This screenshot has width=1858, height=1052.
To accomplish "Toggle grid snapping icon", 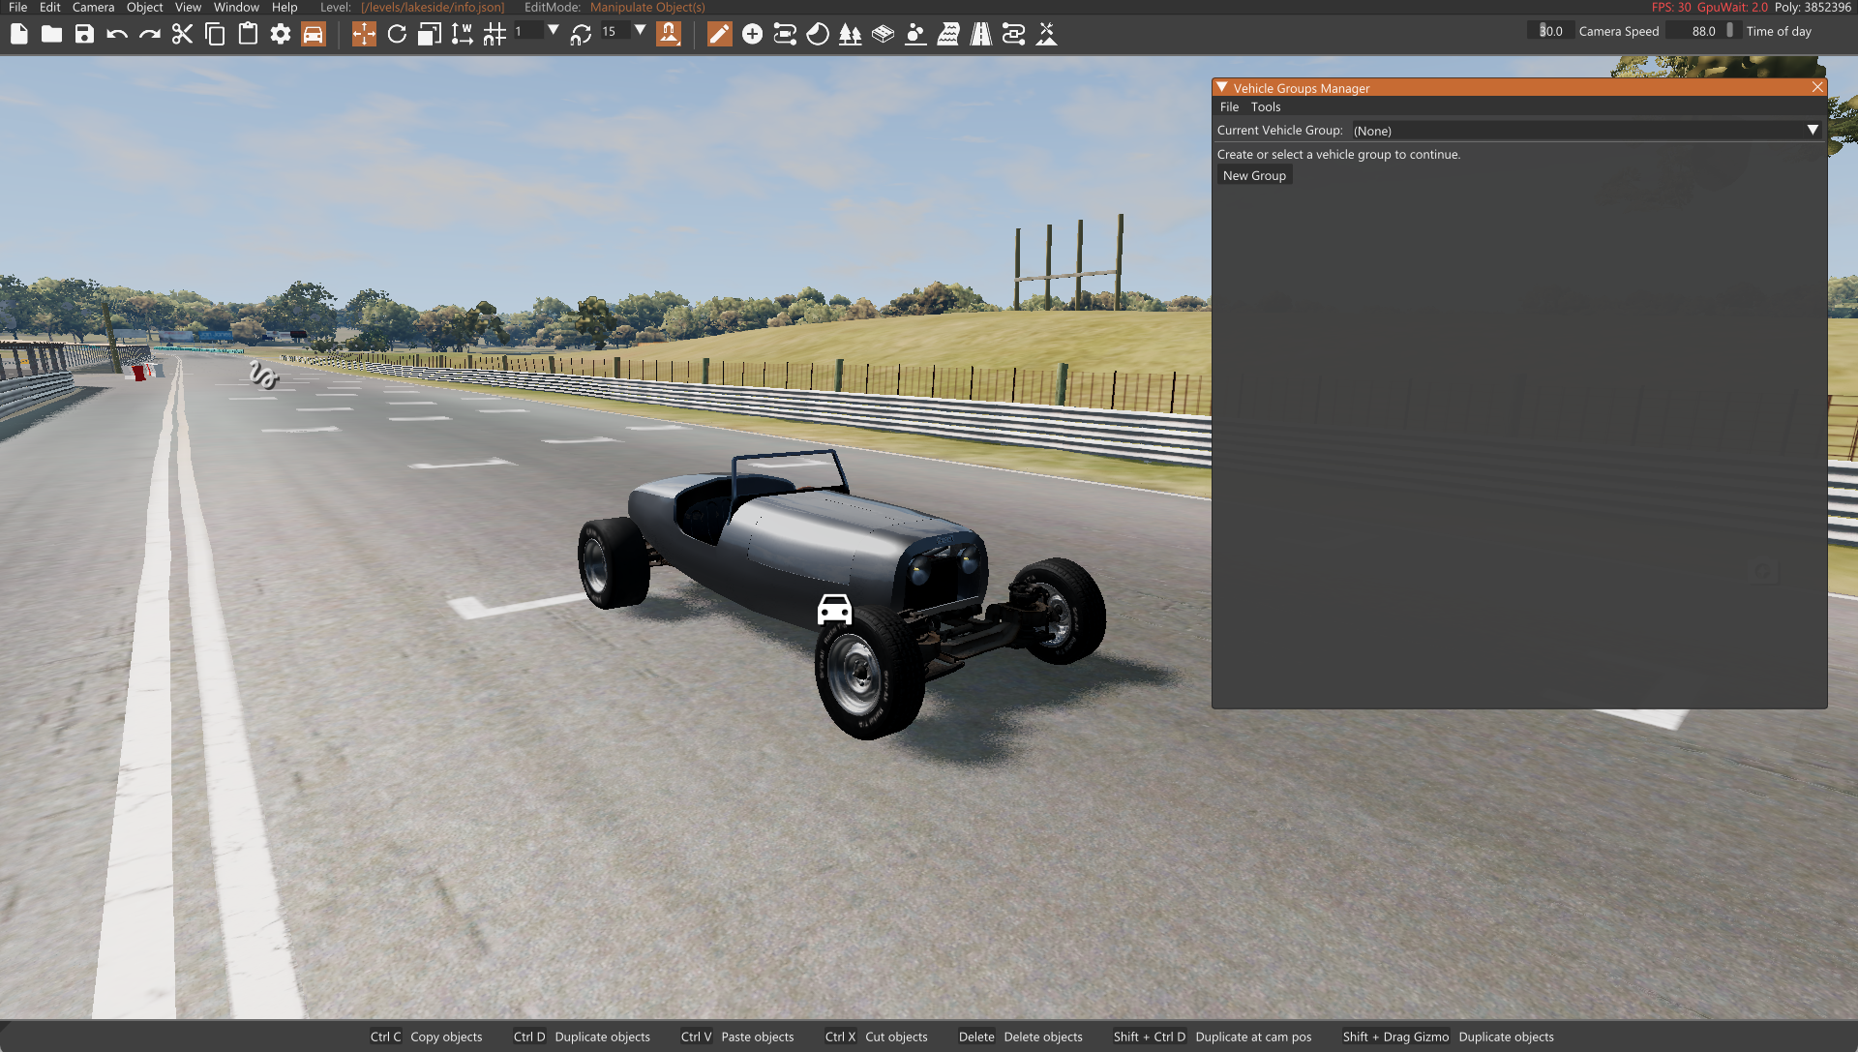I will coord(494,35).
